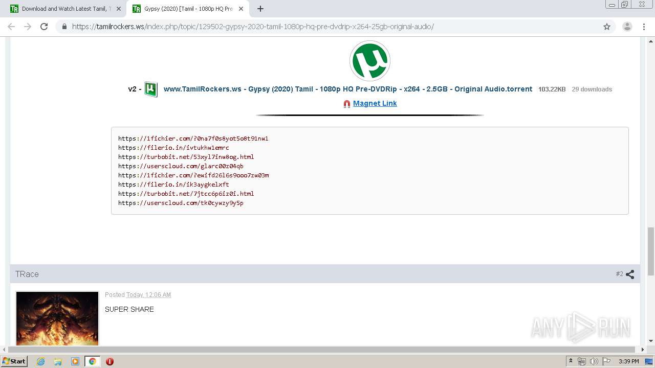Open the Chrome three-dot menu

(644, 27)
